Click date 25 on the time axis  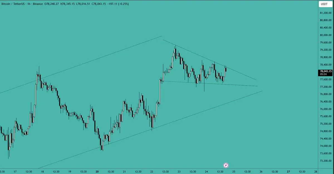tap(234, 171)
